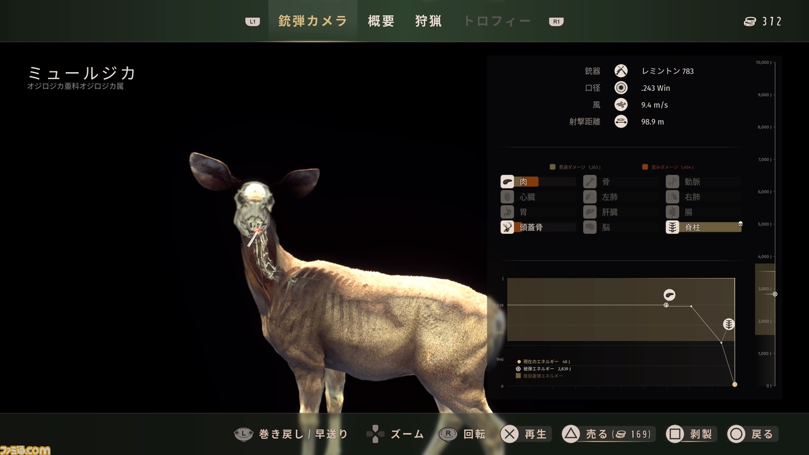Select the 肝臓 liver organ icon
809x455 pixels.
pos(590,212)
